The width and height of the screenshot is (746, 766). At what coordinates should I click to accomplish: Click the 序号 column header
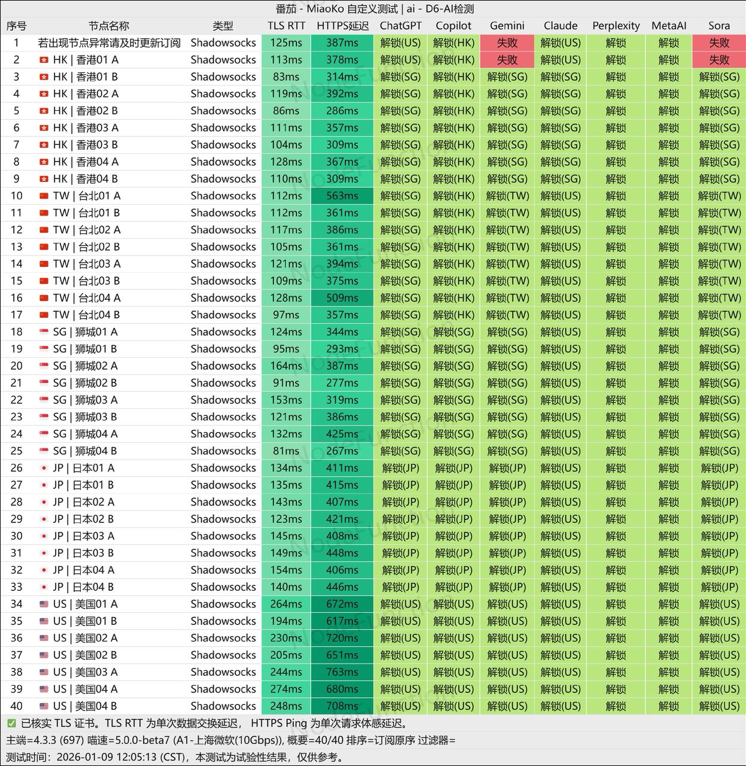coord(16,26)
